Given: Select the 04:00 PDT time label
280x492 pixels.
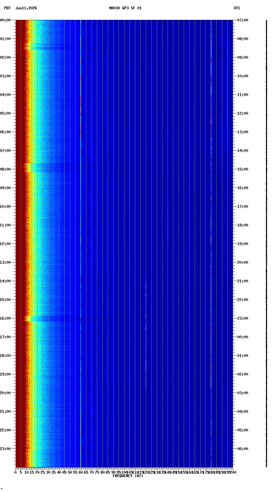Looking at the screenshot, I should point(5,95).
